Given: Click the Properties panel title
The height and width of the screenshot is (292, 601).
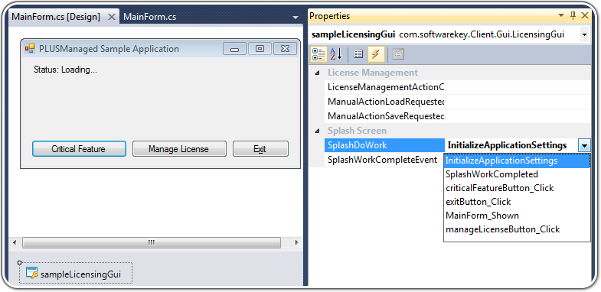Looking at the screenshot, I should (x=330, y=16).
